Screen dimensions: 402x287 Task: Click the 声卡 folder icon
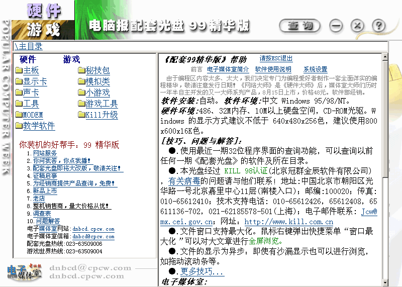tap(19, 92)
